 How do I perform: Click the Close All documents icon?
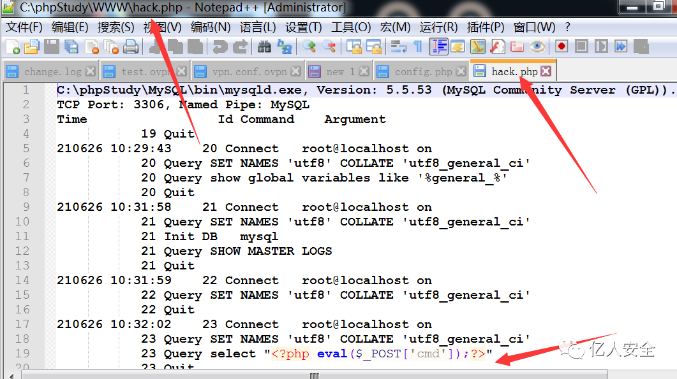112,46
